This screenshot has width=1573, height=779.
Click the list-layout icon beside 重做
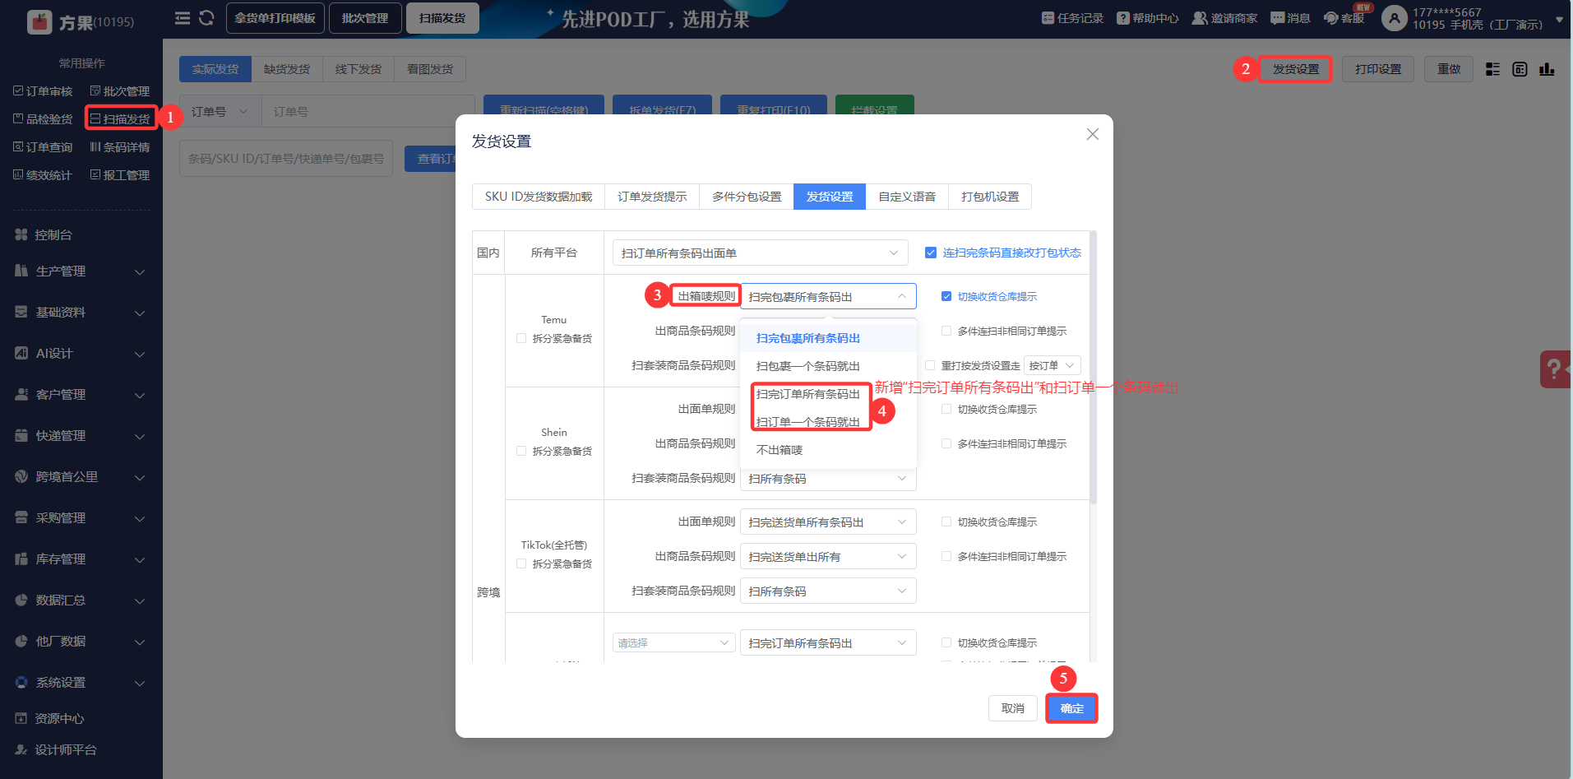(1492, 69)
